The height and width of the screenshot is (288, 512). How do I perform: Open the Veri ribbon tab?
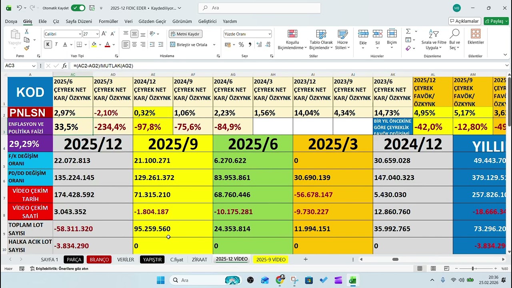point(128,21)
